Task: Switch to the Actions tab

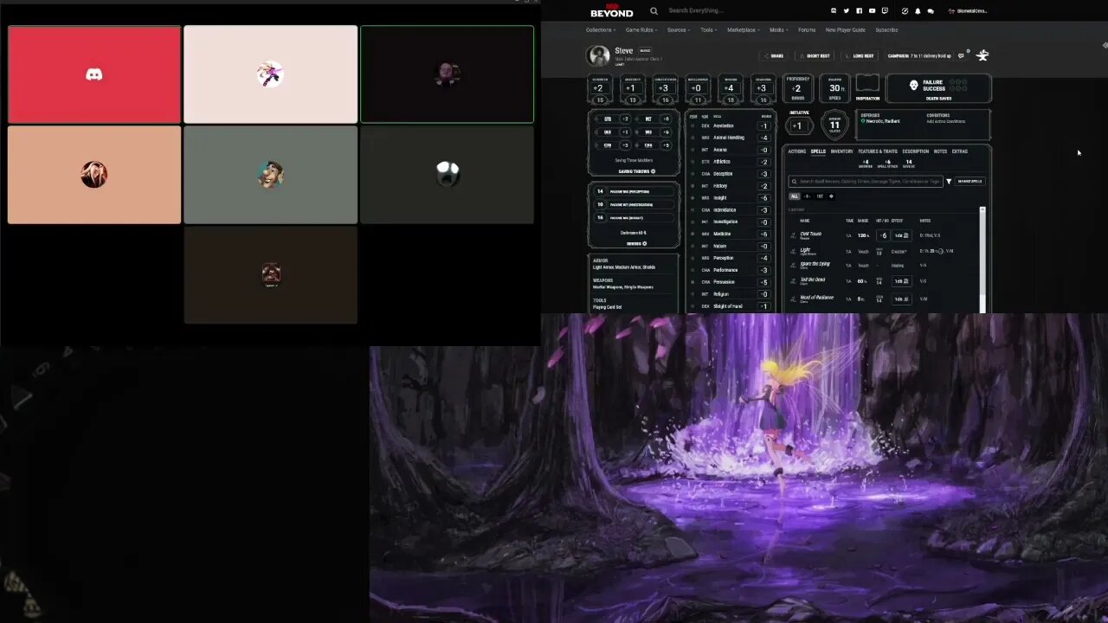Action: tap(796, 151)
